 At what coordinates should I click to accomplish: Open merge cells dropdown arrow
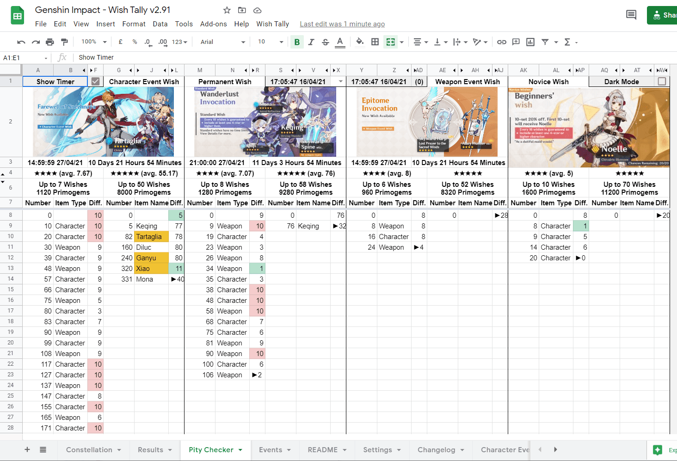tap(402, 42)
